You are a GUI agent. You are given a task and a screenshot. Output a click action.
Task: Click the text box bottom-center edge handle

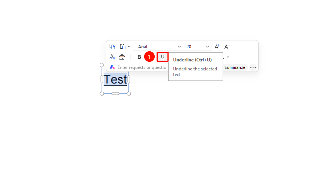[x=115, y=94]
